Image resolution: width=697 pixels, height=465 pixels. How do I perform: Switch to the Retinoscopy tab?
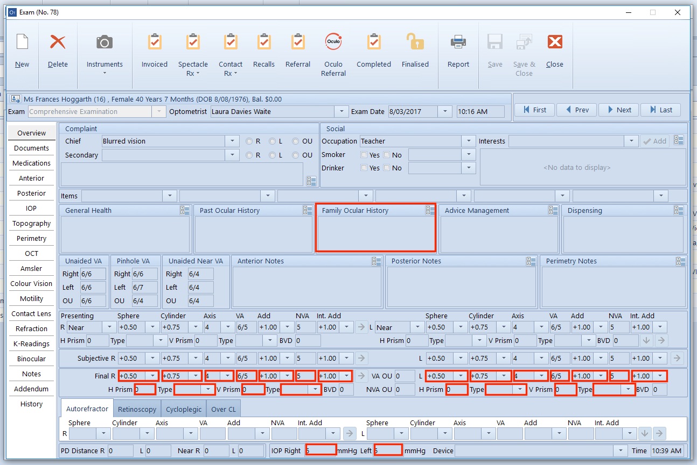coord(137,409)
